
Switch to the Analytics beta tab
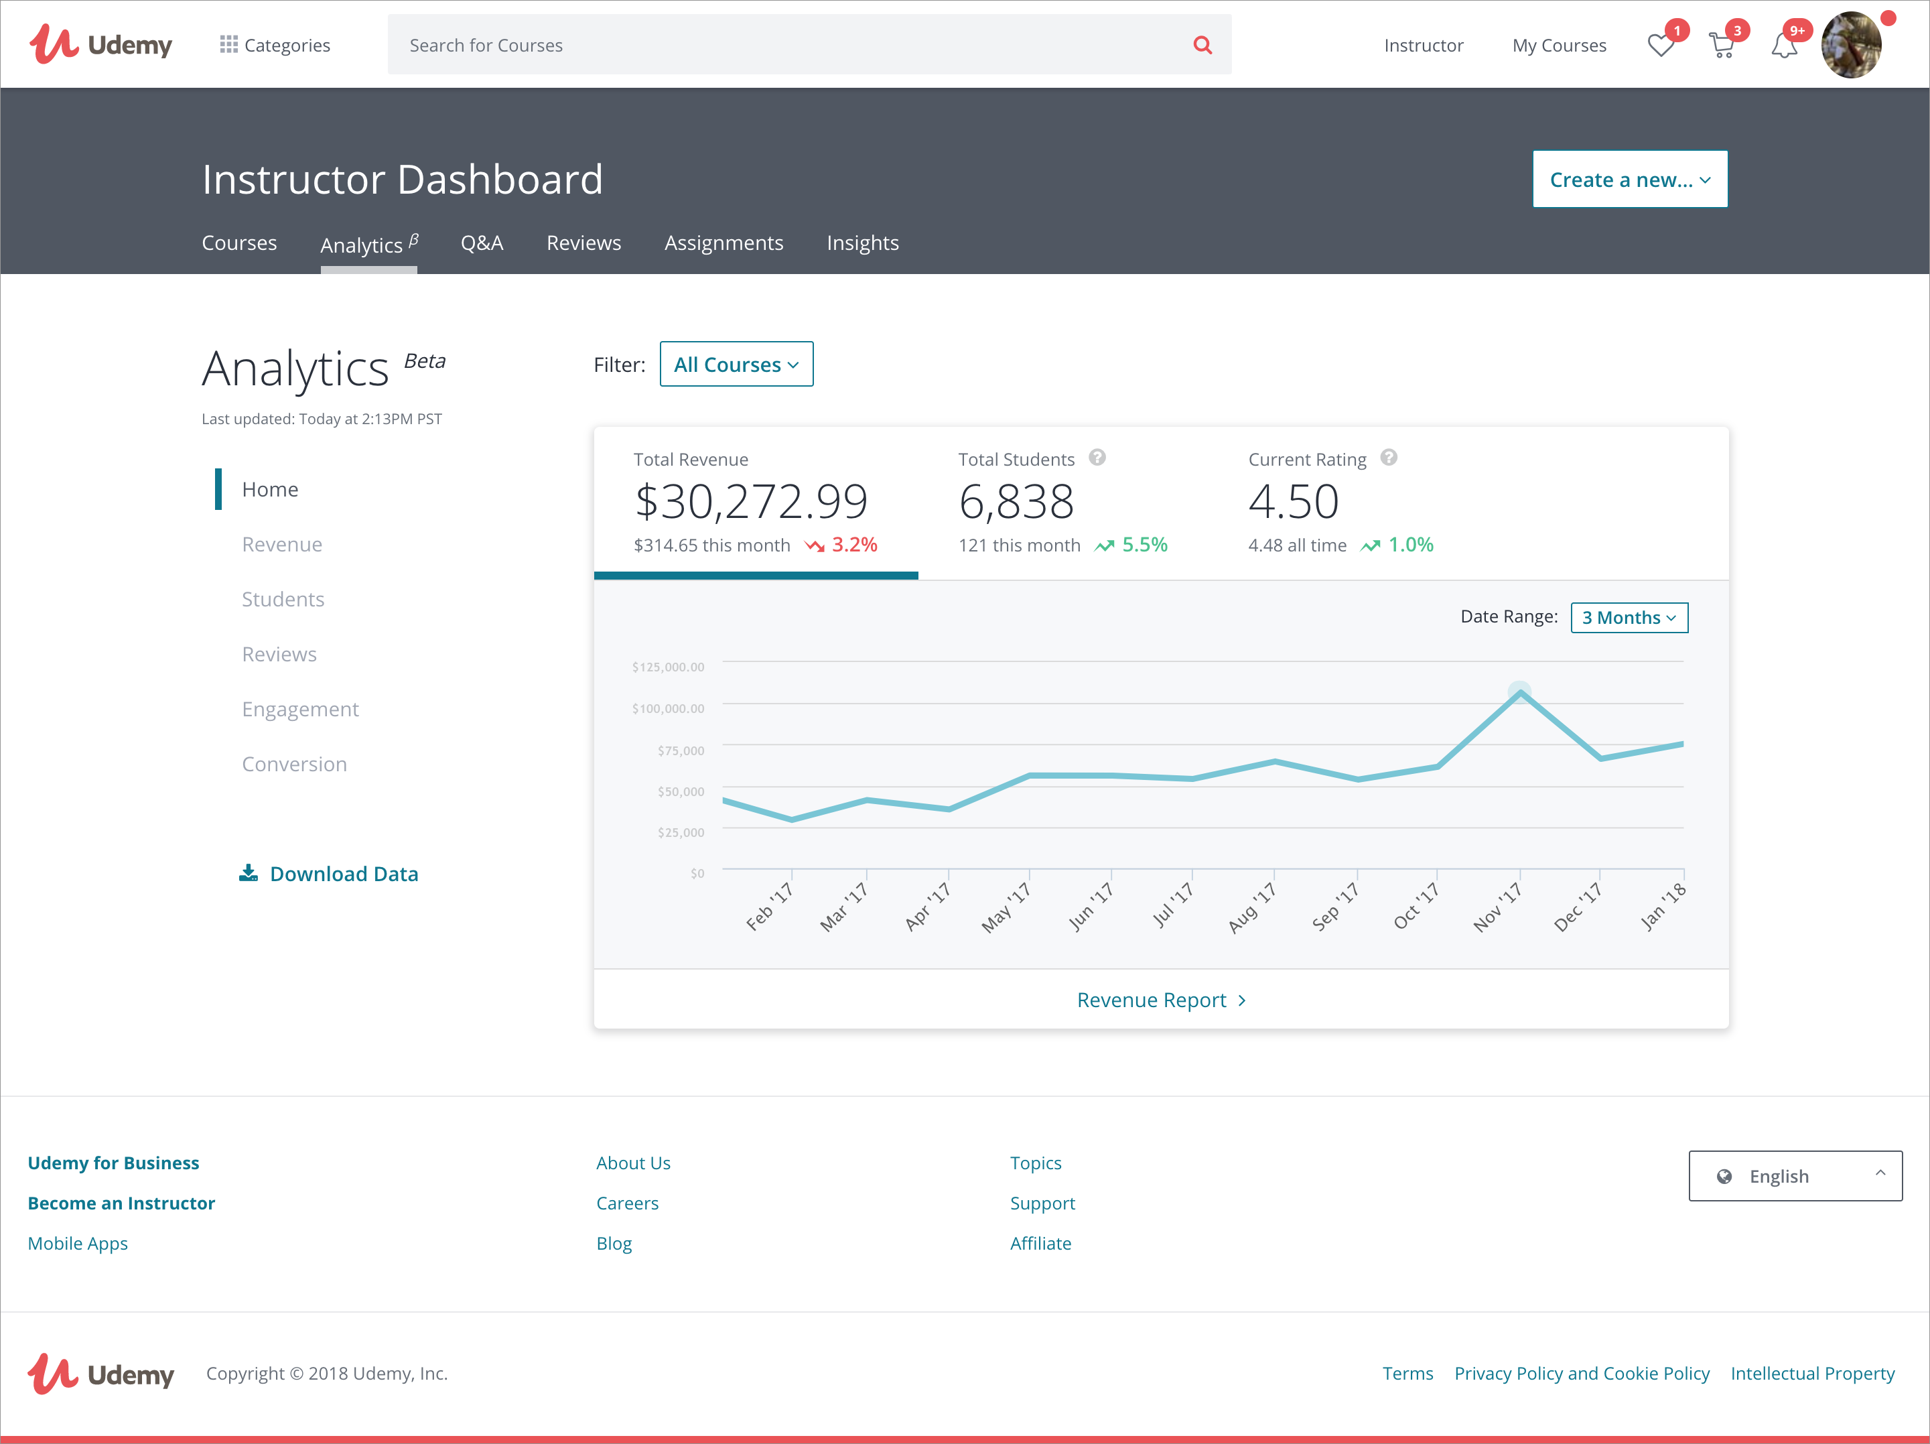(369, 245)
